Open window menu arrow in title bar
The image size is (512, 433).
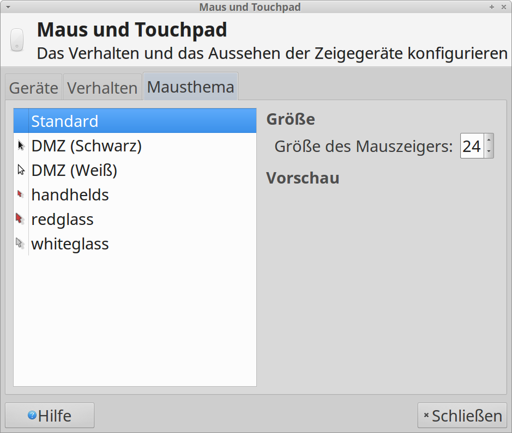coord(8,7)
